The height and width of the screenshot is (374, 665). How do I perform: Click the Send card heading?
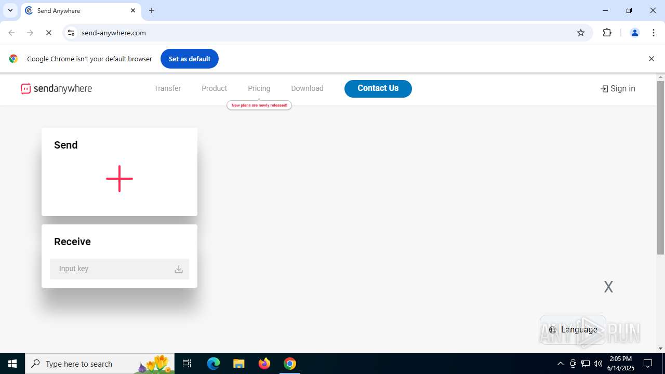point(66,145)
